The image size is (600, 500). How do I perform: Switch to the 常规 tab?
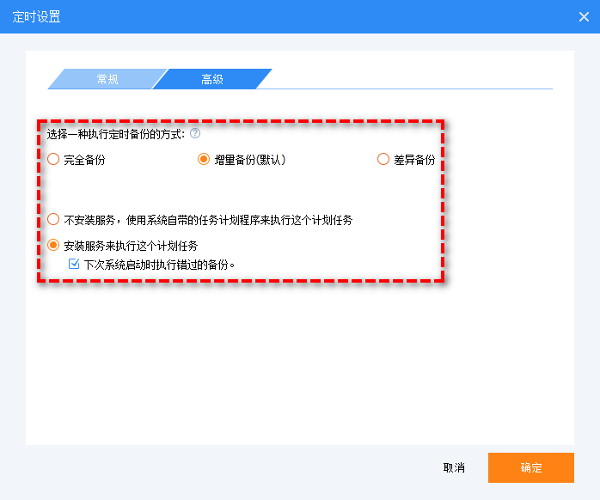coord(107,79)
